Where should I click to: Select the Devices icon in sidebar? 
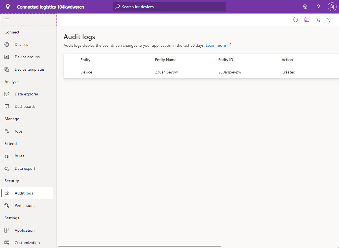(7, 44)
